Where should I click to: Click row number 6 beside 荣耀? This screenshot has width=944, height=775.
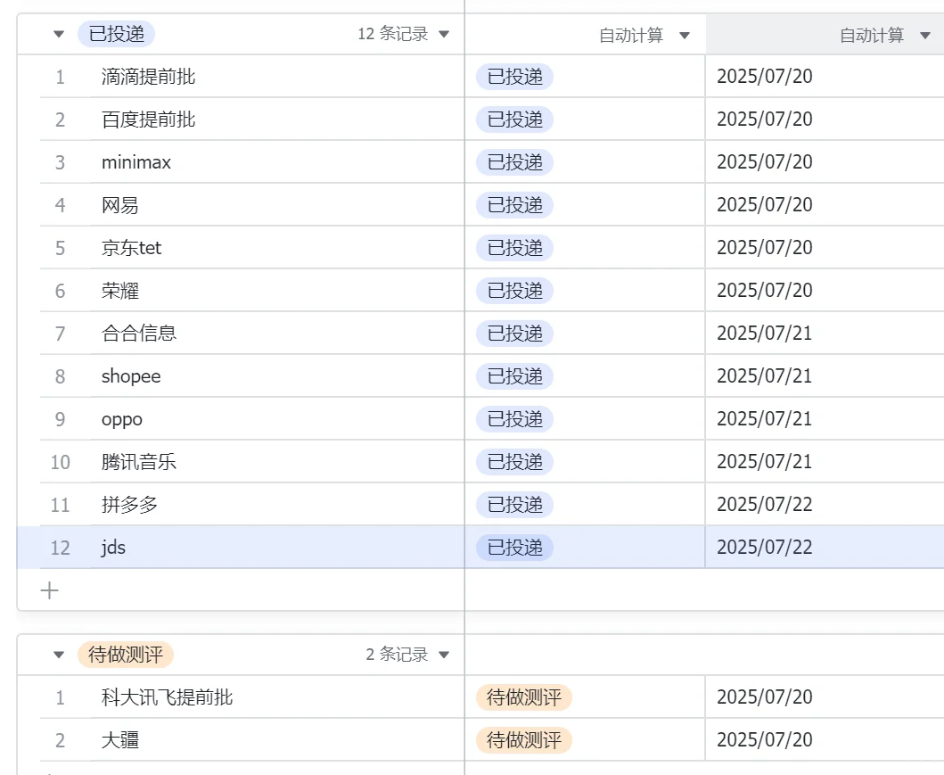(61, 291)
